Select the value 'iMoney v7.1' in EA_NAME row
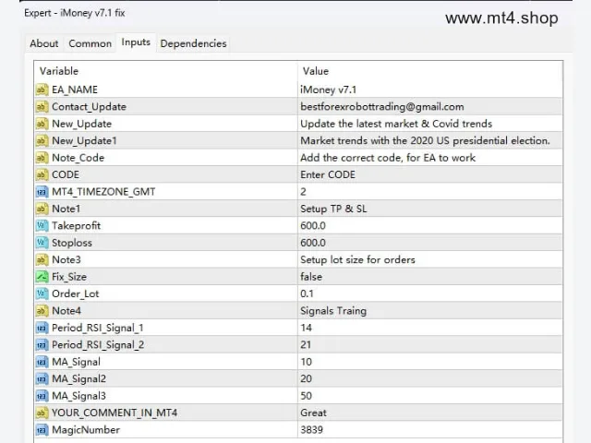 point(329,90)
